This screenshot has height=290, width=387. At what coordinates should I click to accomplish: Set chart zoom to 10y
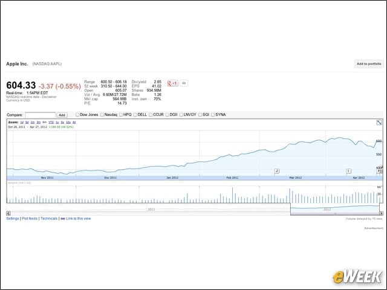[x=68, y=122]
